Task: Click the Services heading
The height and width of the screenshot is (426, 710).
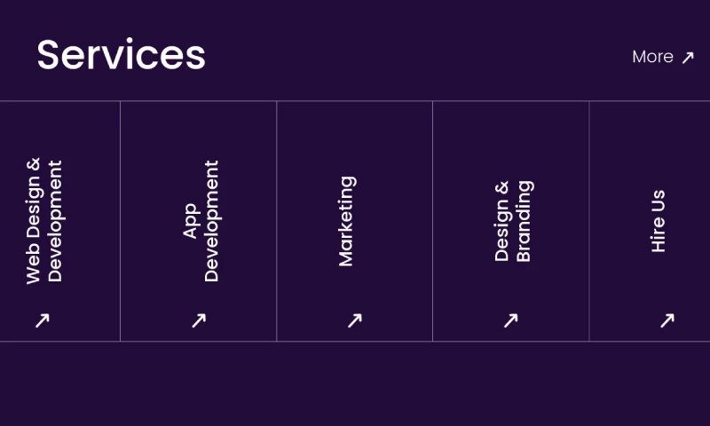Action: tap(121, 55)
